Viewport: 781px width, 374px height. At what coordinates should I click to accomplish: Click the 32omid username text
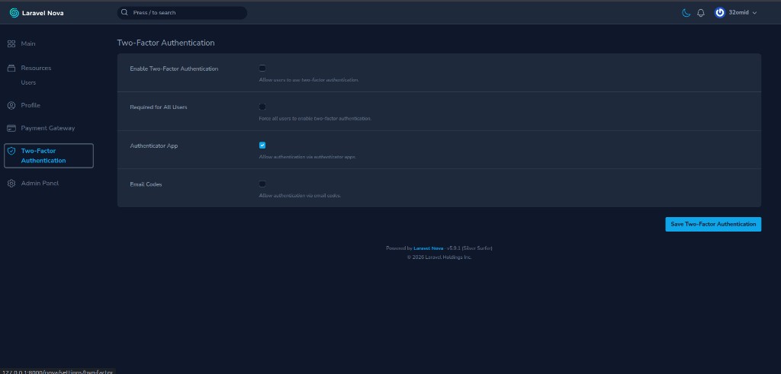(738, 13)
